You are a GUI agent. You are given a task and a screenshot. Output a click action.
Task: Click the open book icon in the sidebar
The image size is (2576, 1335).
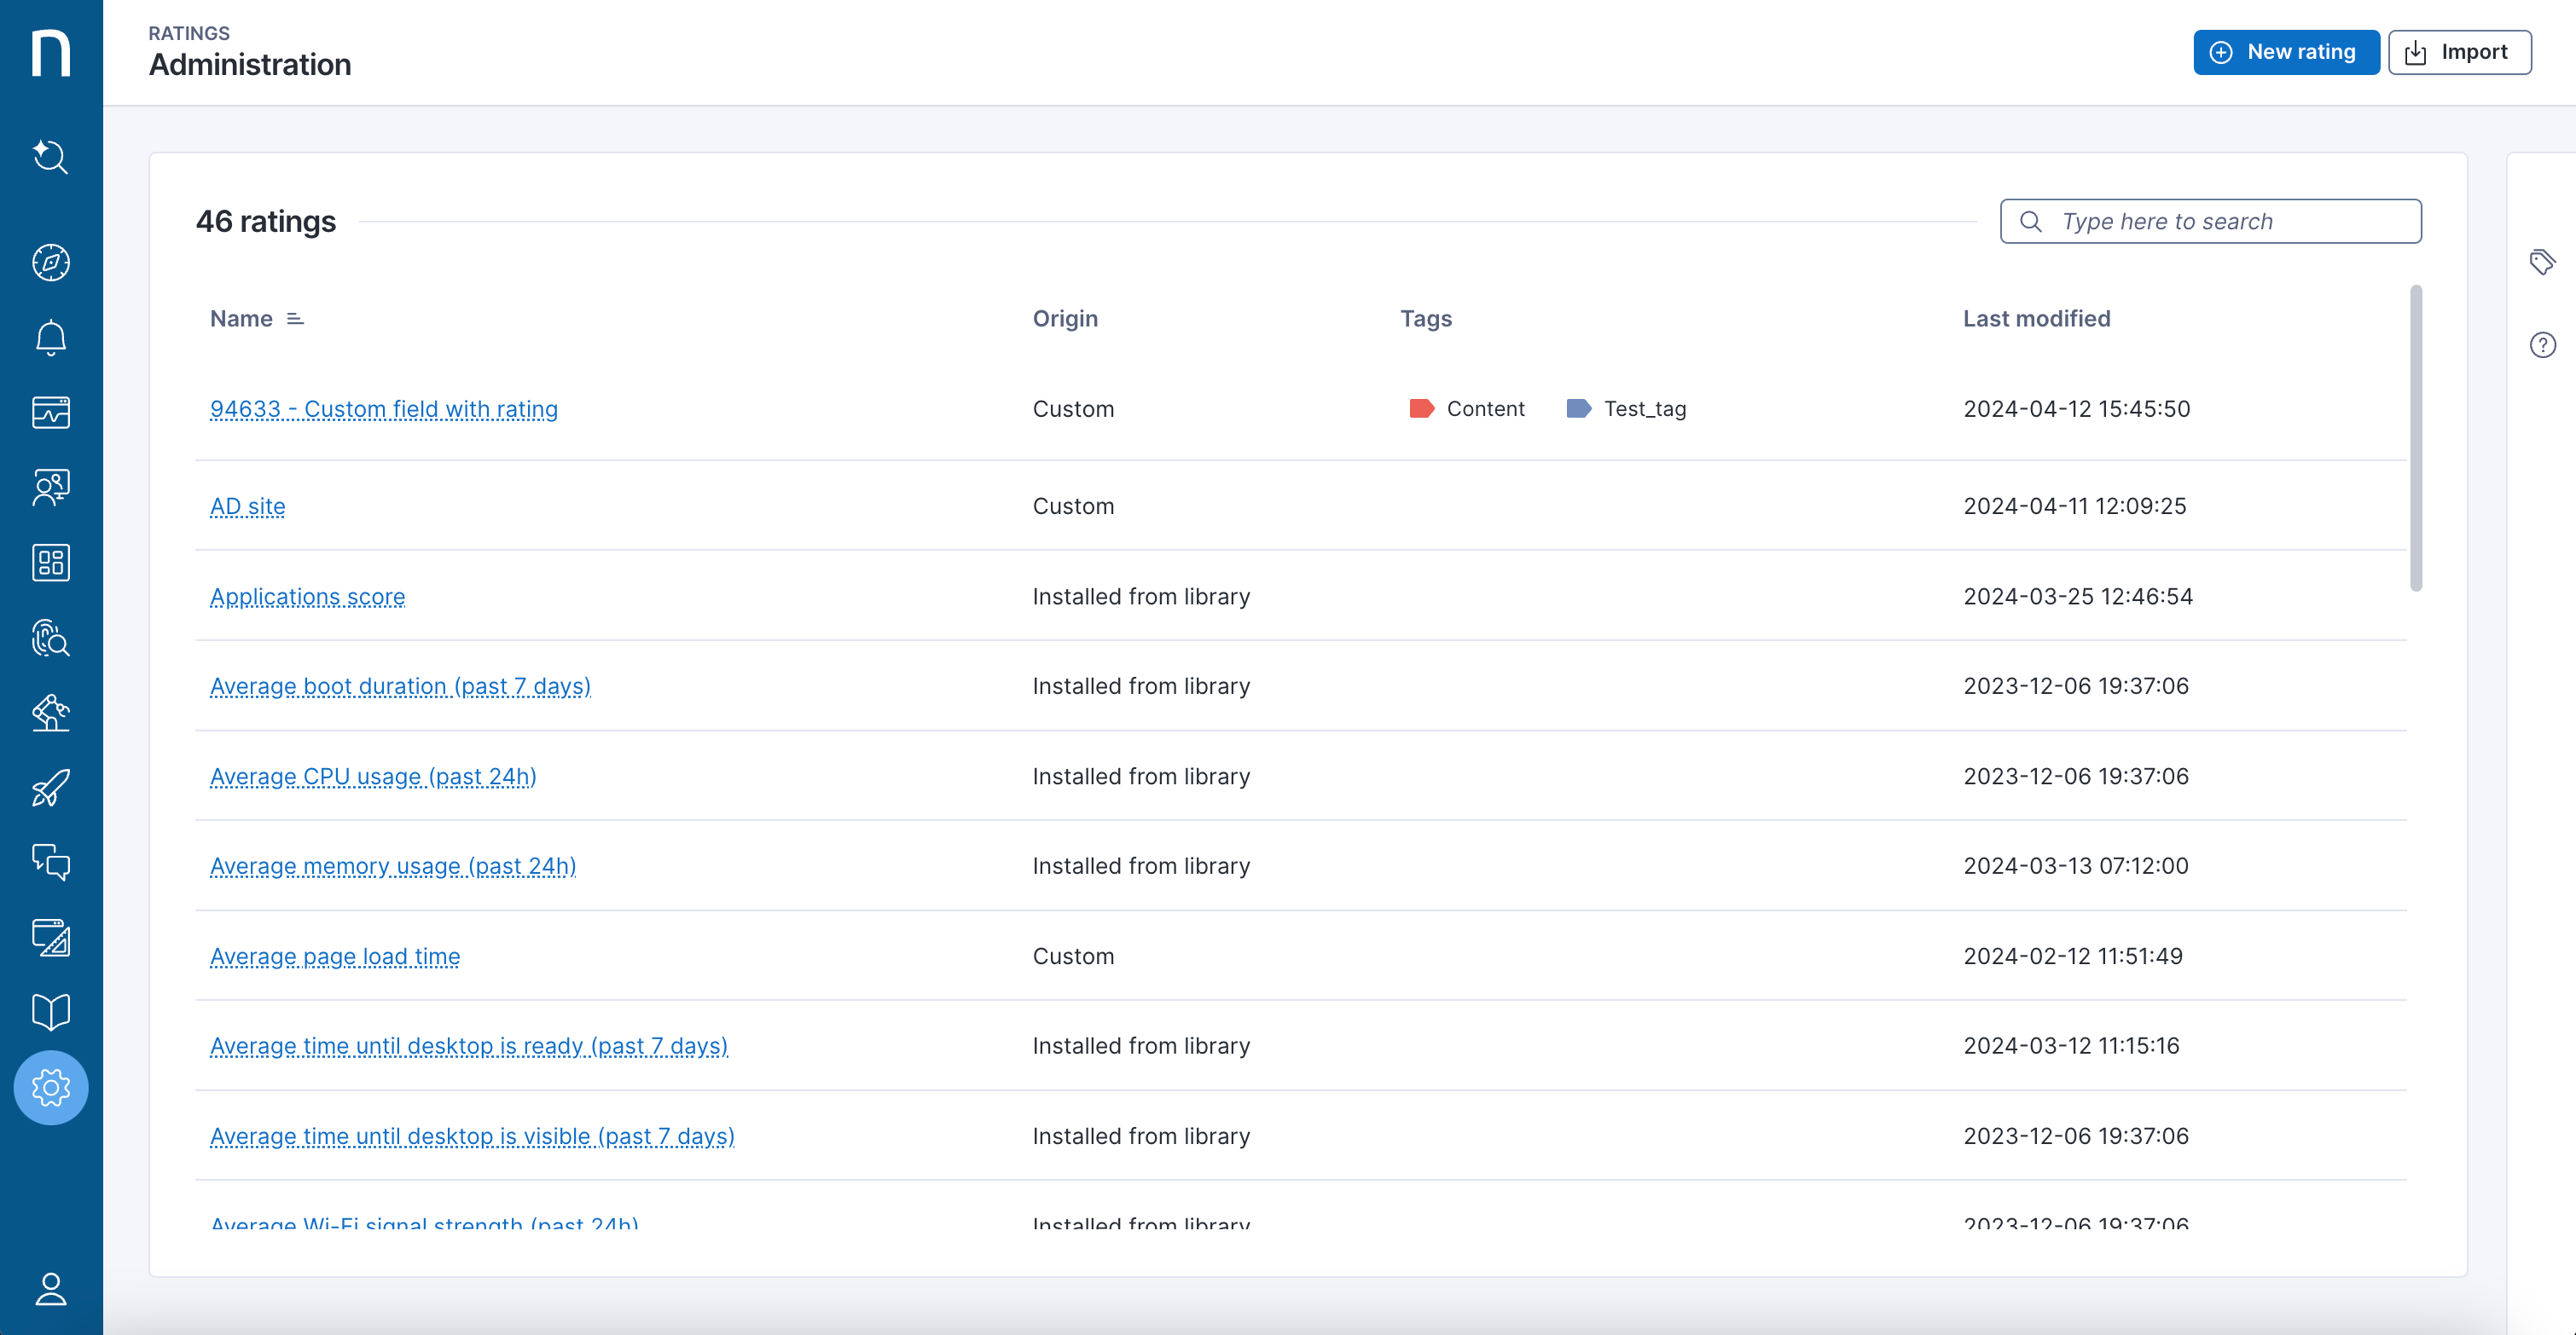pyautogui.click(x=50, y=1011)
